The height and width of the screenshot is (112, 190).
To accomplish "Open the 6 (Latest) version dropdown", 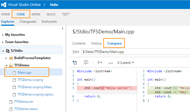I will [126, 63].
